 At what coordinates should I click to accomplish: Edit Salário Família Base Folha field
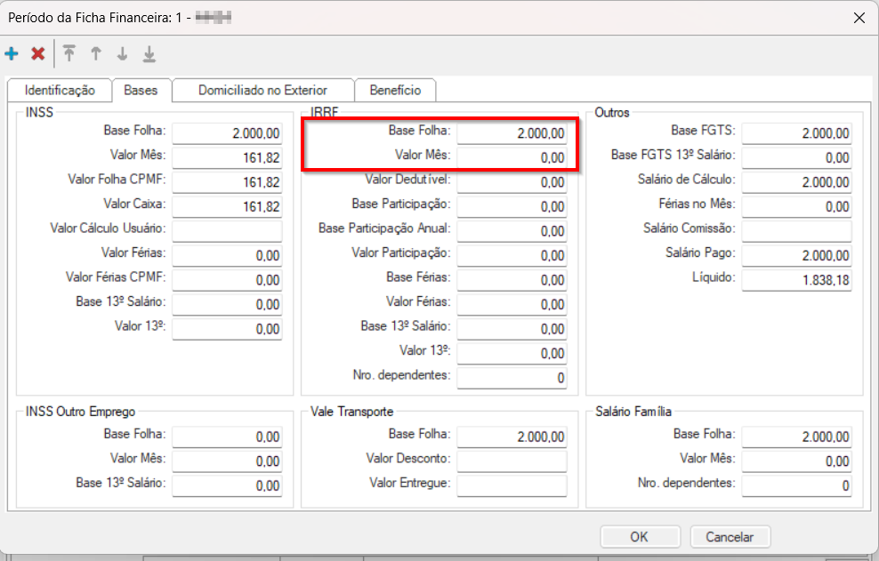[796, 437]
